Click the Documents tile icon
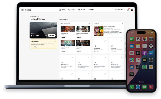Image resolution: width=161 pixels, height=99 pixels. 62,62
